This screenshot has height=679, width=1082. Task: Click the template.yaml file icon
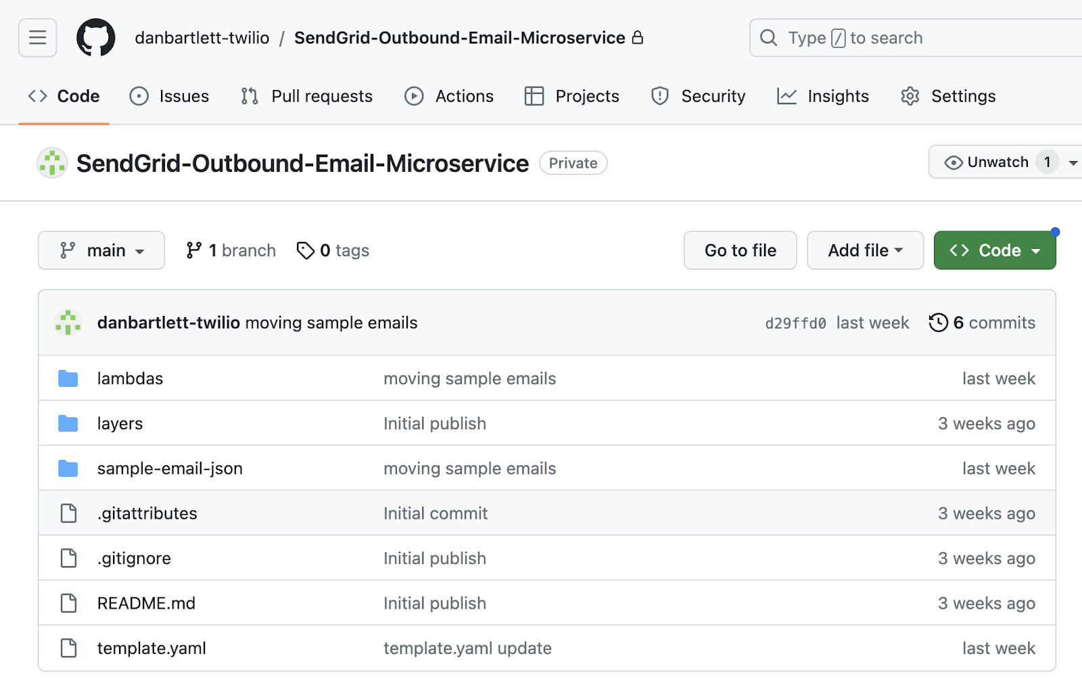click(x=68, y=648)
